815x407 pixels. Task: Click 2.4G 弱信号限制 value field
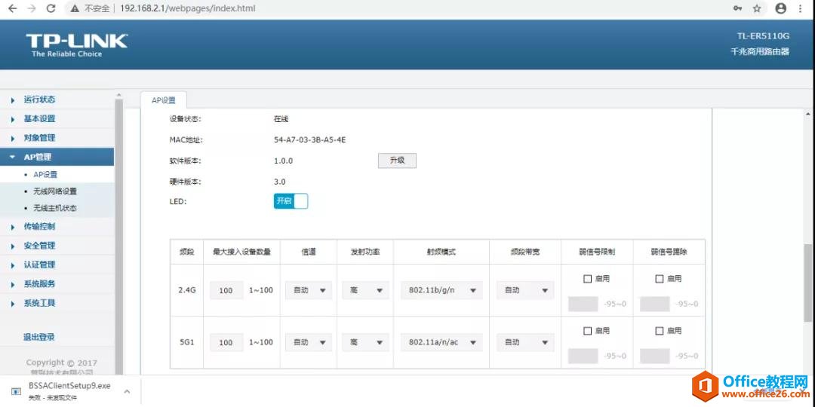pyautogui.click(x=583, y=304)
